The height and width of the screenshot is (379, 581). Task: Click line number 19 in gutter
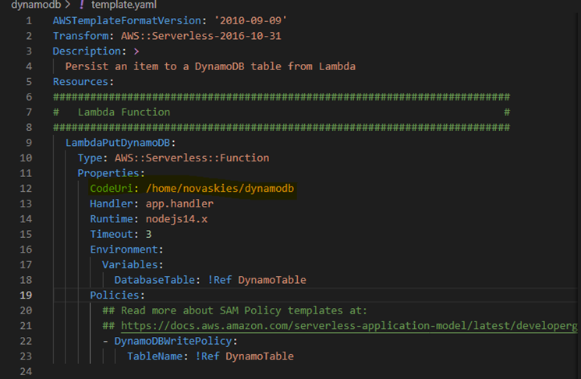click(x=26, y=296)
